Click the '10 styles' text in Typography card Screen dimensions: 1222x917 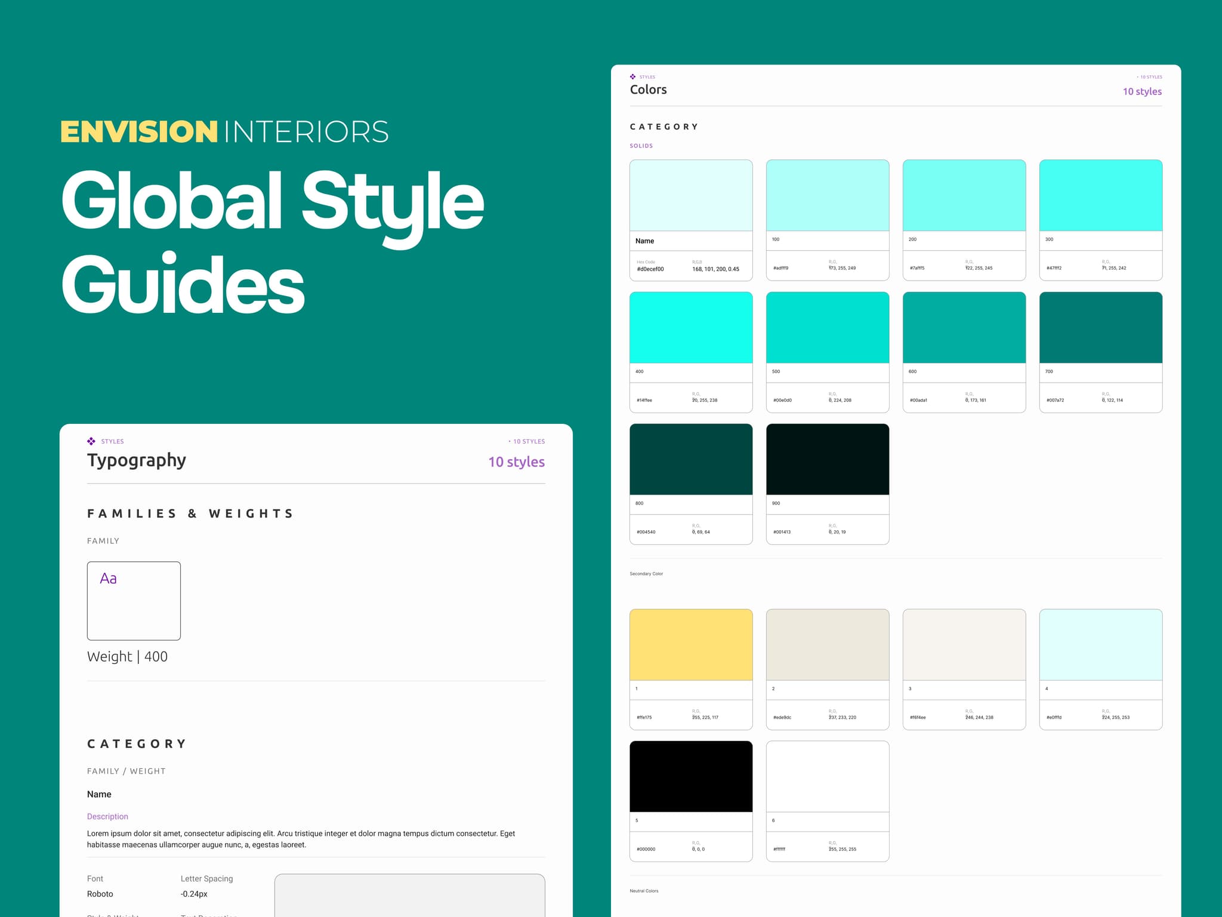pos(516,461)
